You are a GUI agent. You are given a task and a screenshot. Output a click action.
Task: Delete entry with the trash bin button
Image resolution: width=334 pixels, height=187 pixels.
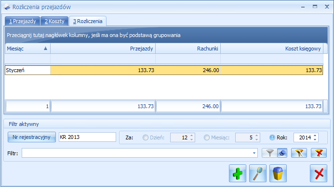pos(278,174)
